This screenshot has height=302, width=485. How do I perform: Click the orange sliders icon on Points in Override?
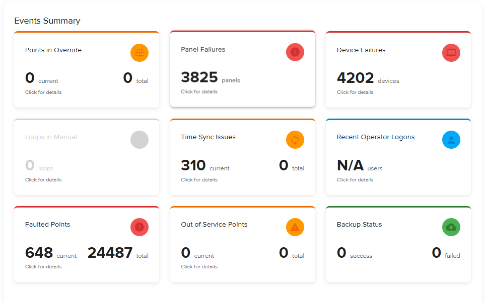click(140, 53)
